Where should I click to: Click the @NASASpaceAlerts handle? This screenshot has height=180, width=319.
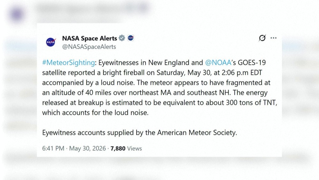click(x=89, y=47)
